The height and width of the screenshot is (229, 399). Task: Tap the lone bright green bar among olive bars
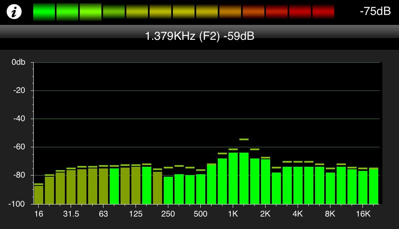coord(114,186)
